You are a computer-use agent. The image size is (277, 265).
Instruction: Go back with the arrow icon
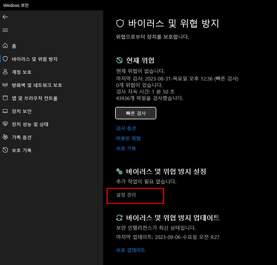pos(5,17)
